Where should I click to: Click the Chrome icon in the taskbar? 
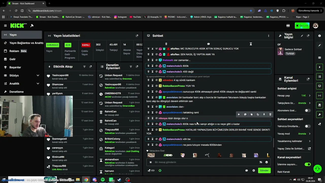[86, 180]
